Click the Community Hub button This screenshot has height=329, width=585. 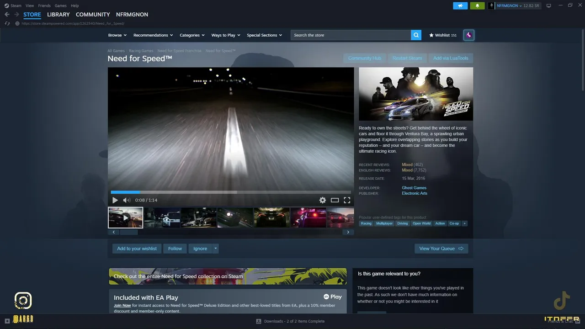tap(365, 58)
